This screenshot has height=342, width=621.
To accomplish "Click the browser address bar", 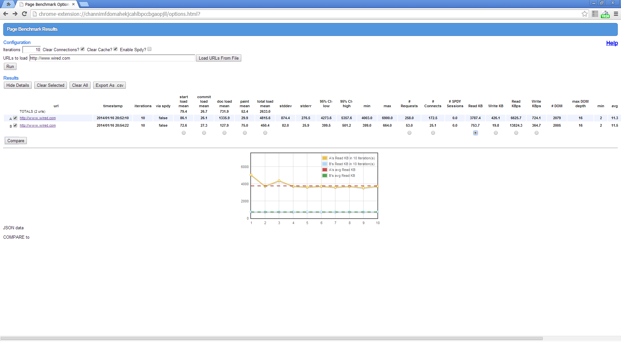I will pyautogui.click(x=307, y=14).
